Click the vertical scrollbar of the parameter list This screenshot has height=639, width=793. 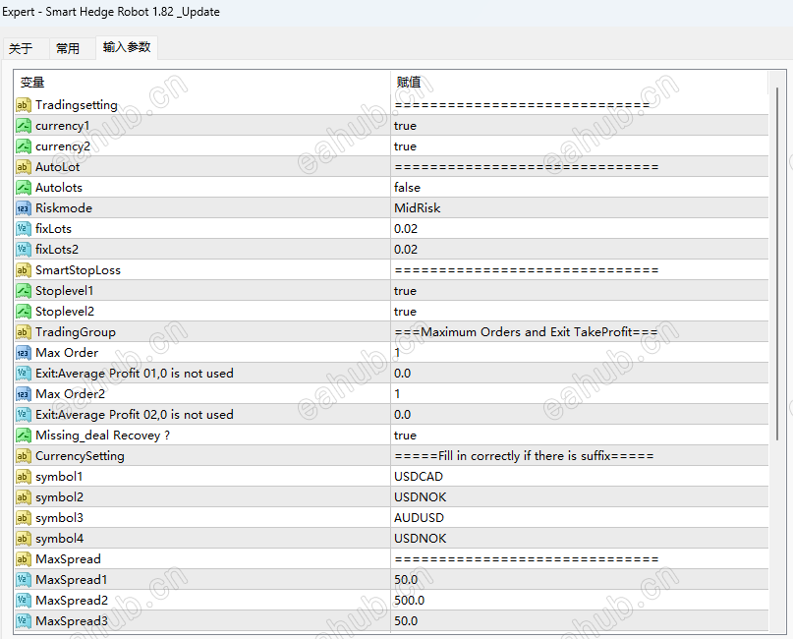[x=778, y=265]
